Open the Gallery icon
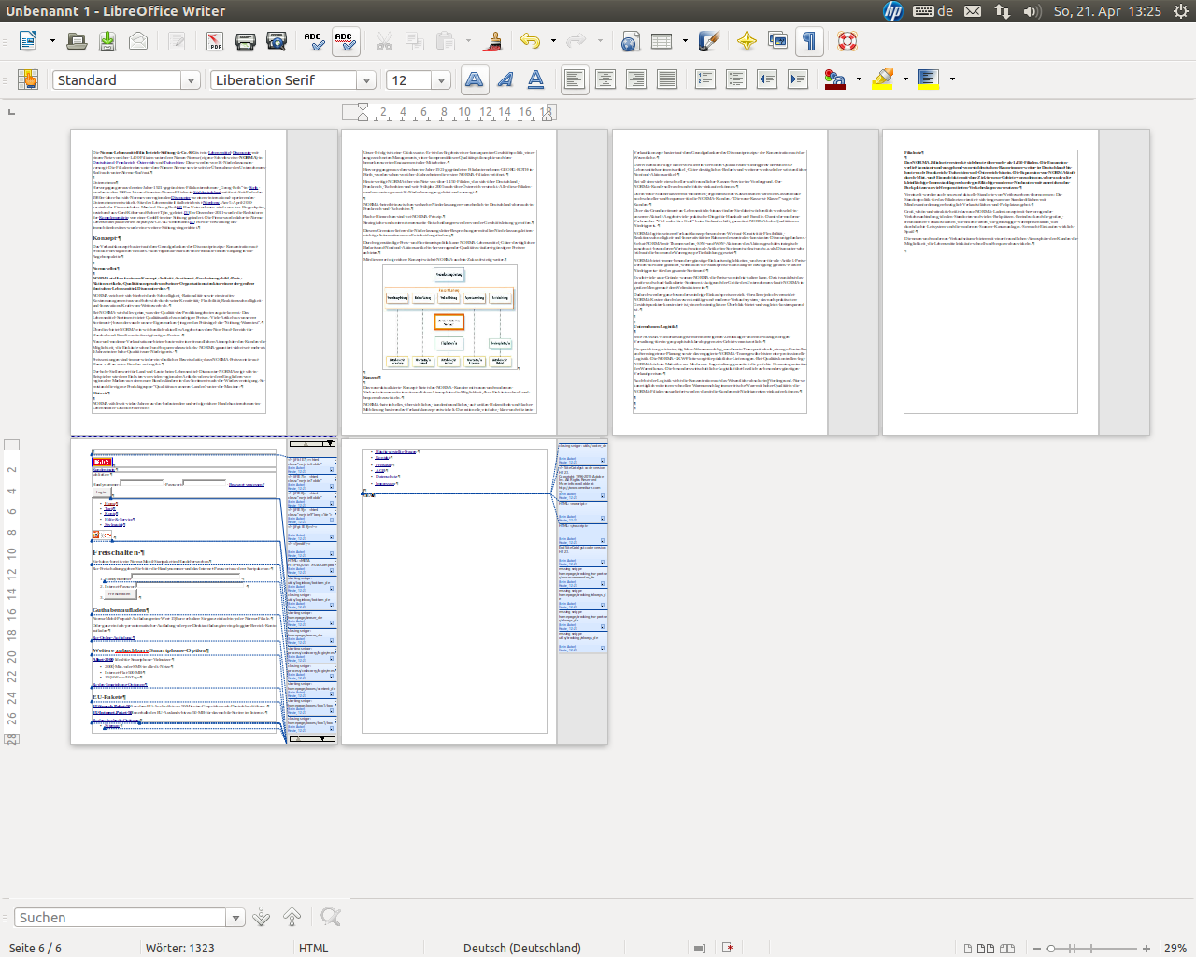Screen dimensions: 1196x957 tap(777, 41)
